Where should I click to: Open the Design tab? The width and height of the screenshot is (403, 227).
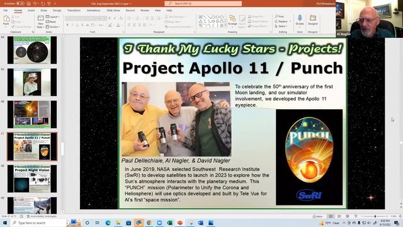pyautogui.click(x=57, y=10)
